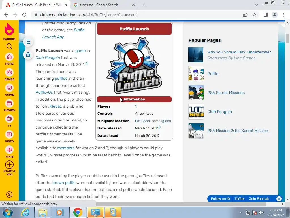This screenshot has width=290, height=218.
Task: Click the vertical page scrollbar thumb
Action: click(287, 38)
